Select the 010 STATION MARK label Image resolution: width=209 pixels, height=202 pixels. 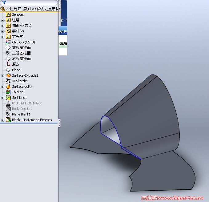[x=27, y=103]
